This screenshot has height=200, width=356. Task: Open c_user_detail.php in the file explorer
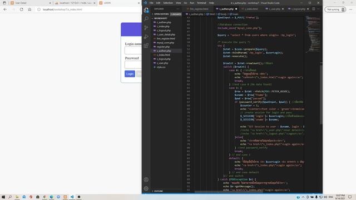(166, 34)
